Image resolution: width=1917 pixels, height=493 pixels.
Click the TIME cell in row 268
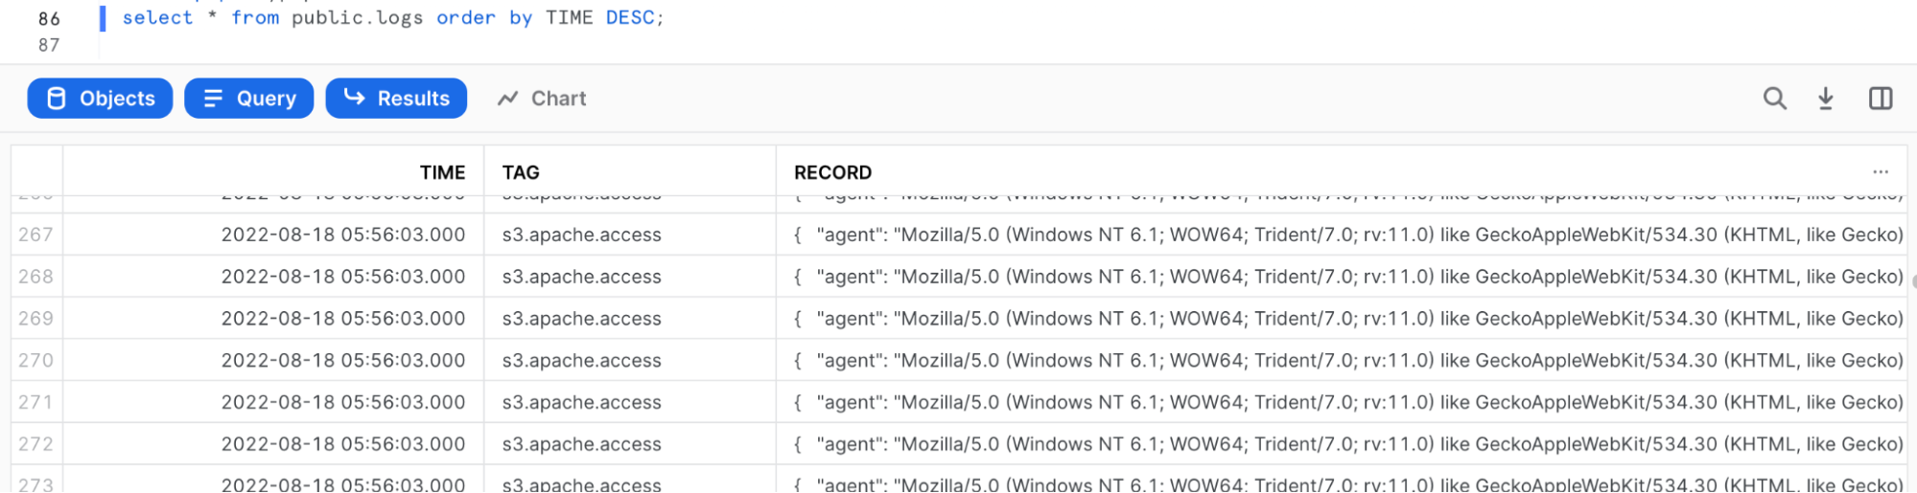pyautogui.click(x=342, y=277)
